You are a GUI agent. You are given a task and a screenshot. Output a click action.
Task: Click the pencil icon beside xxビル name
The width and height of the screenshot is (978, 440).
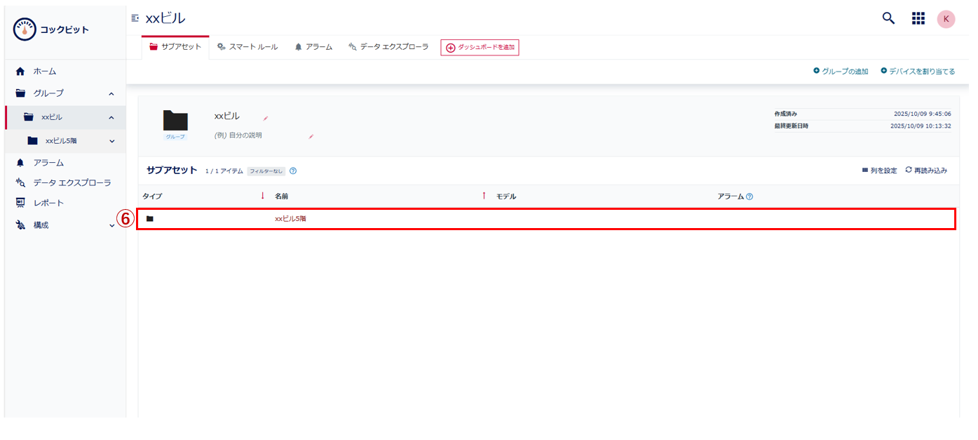tap(266, 118)
